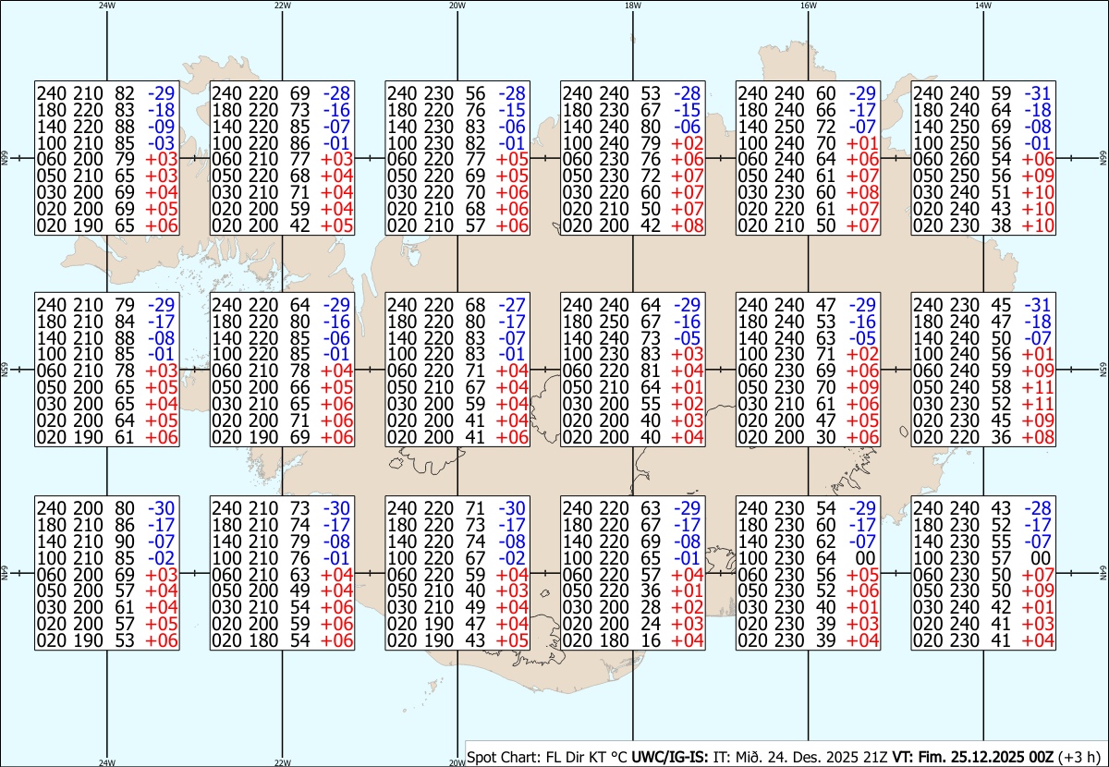Viewport: 1109px width, 767px height.
Task: Click the 24W longitude label at chart top
Action: tap(106, 6)
